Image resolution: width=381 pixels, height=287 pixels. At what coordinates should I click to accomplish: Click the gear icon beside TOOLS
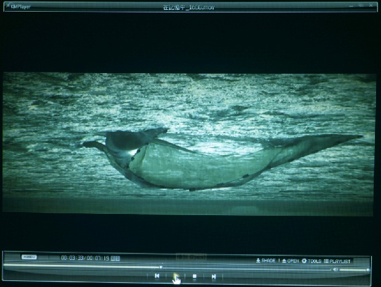304,261
